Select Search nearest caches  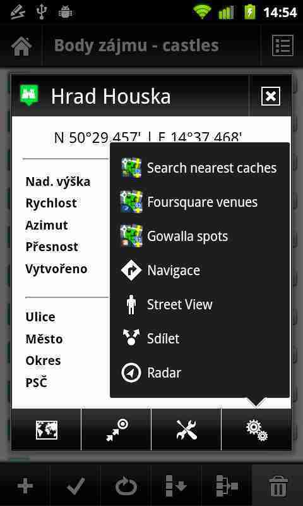click(199, 168)
